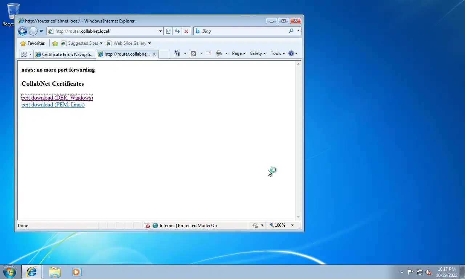Expand the Print options dropdown
The image size is (465, 279).
point(226,53)
